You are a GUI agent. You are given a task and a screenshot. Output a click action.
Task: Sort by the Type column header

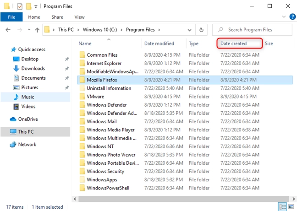193,43
